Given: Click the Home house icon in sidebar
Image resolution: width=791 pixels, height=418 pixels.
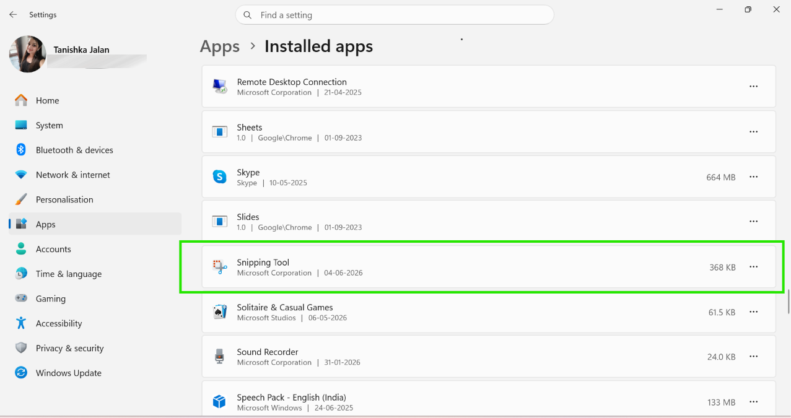Looking at the screenshot, I should (21, 100).
